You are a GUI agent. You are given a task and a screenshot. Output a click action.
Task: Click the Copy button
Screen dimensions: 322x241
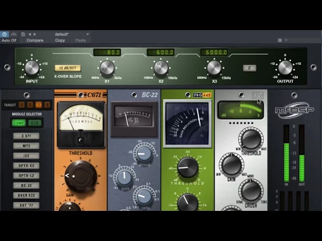point(60,40)
